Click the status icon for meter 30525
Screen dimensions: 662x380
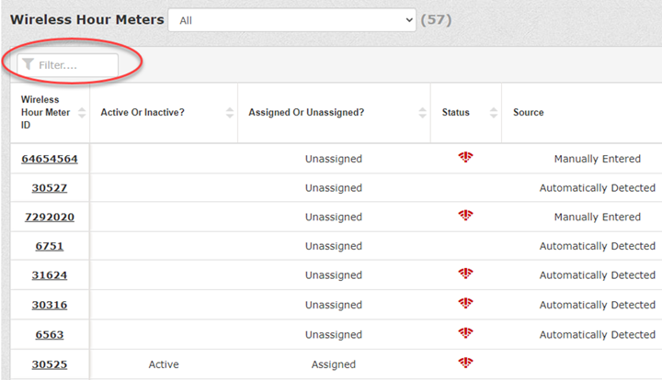coord(465,363)
